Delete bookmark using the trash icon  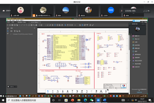point(15,31)
